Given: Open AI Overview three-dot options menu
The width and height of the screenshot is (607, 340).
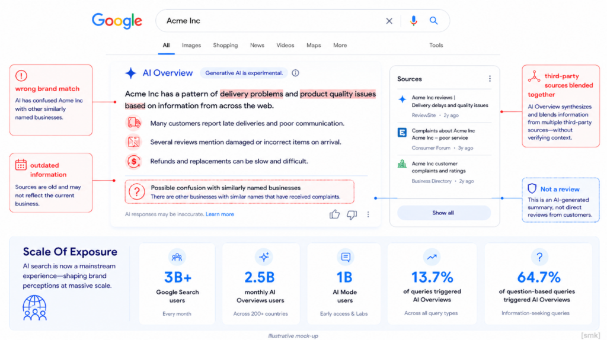Looking at the screenshot, I should pyautogui.click(x=368, y=214).
